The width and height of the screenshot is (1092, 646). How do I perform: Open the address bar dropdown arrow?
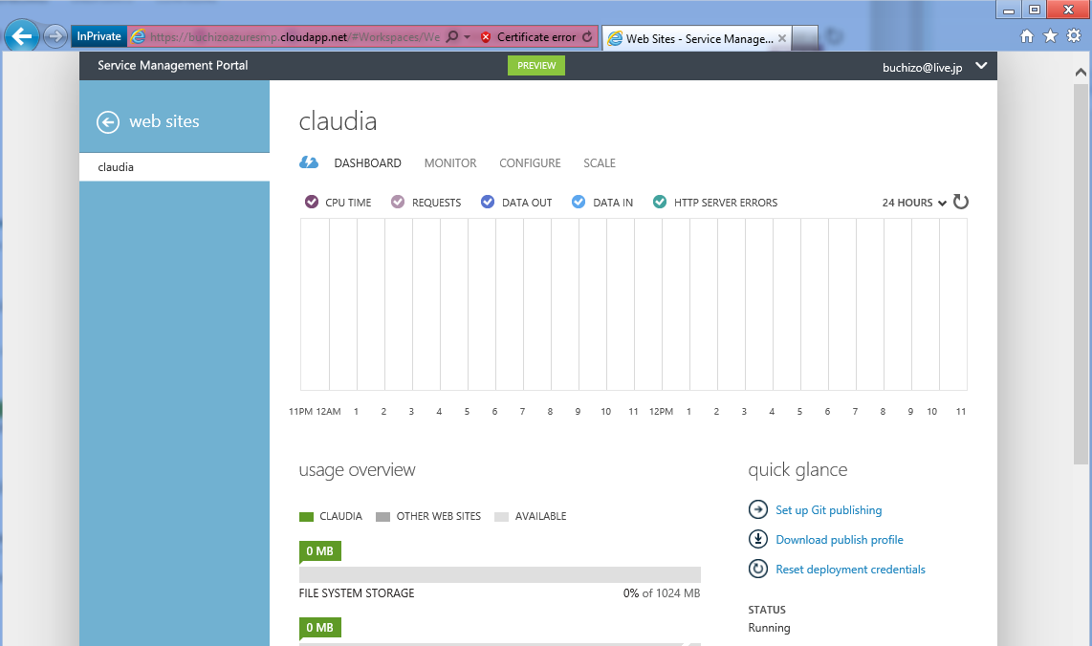click(x=468, y=37)
